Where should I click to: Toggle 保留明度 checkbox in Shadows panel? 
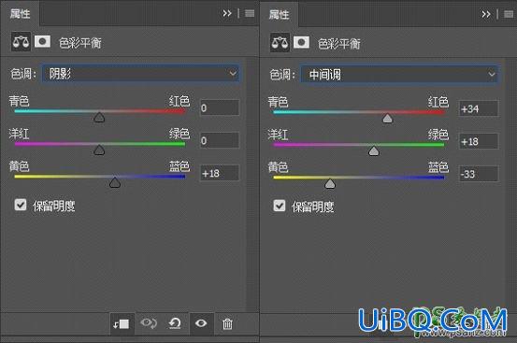21,205
